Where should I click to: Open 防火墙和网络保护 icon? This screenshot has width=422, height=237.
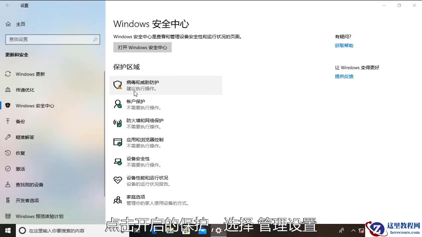tap(118, 123)
